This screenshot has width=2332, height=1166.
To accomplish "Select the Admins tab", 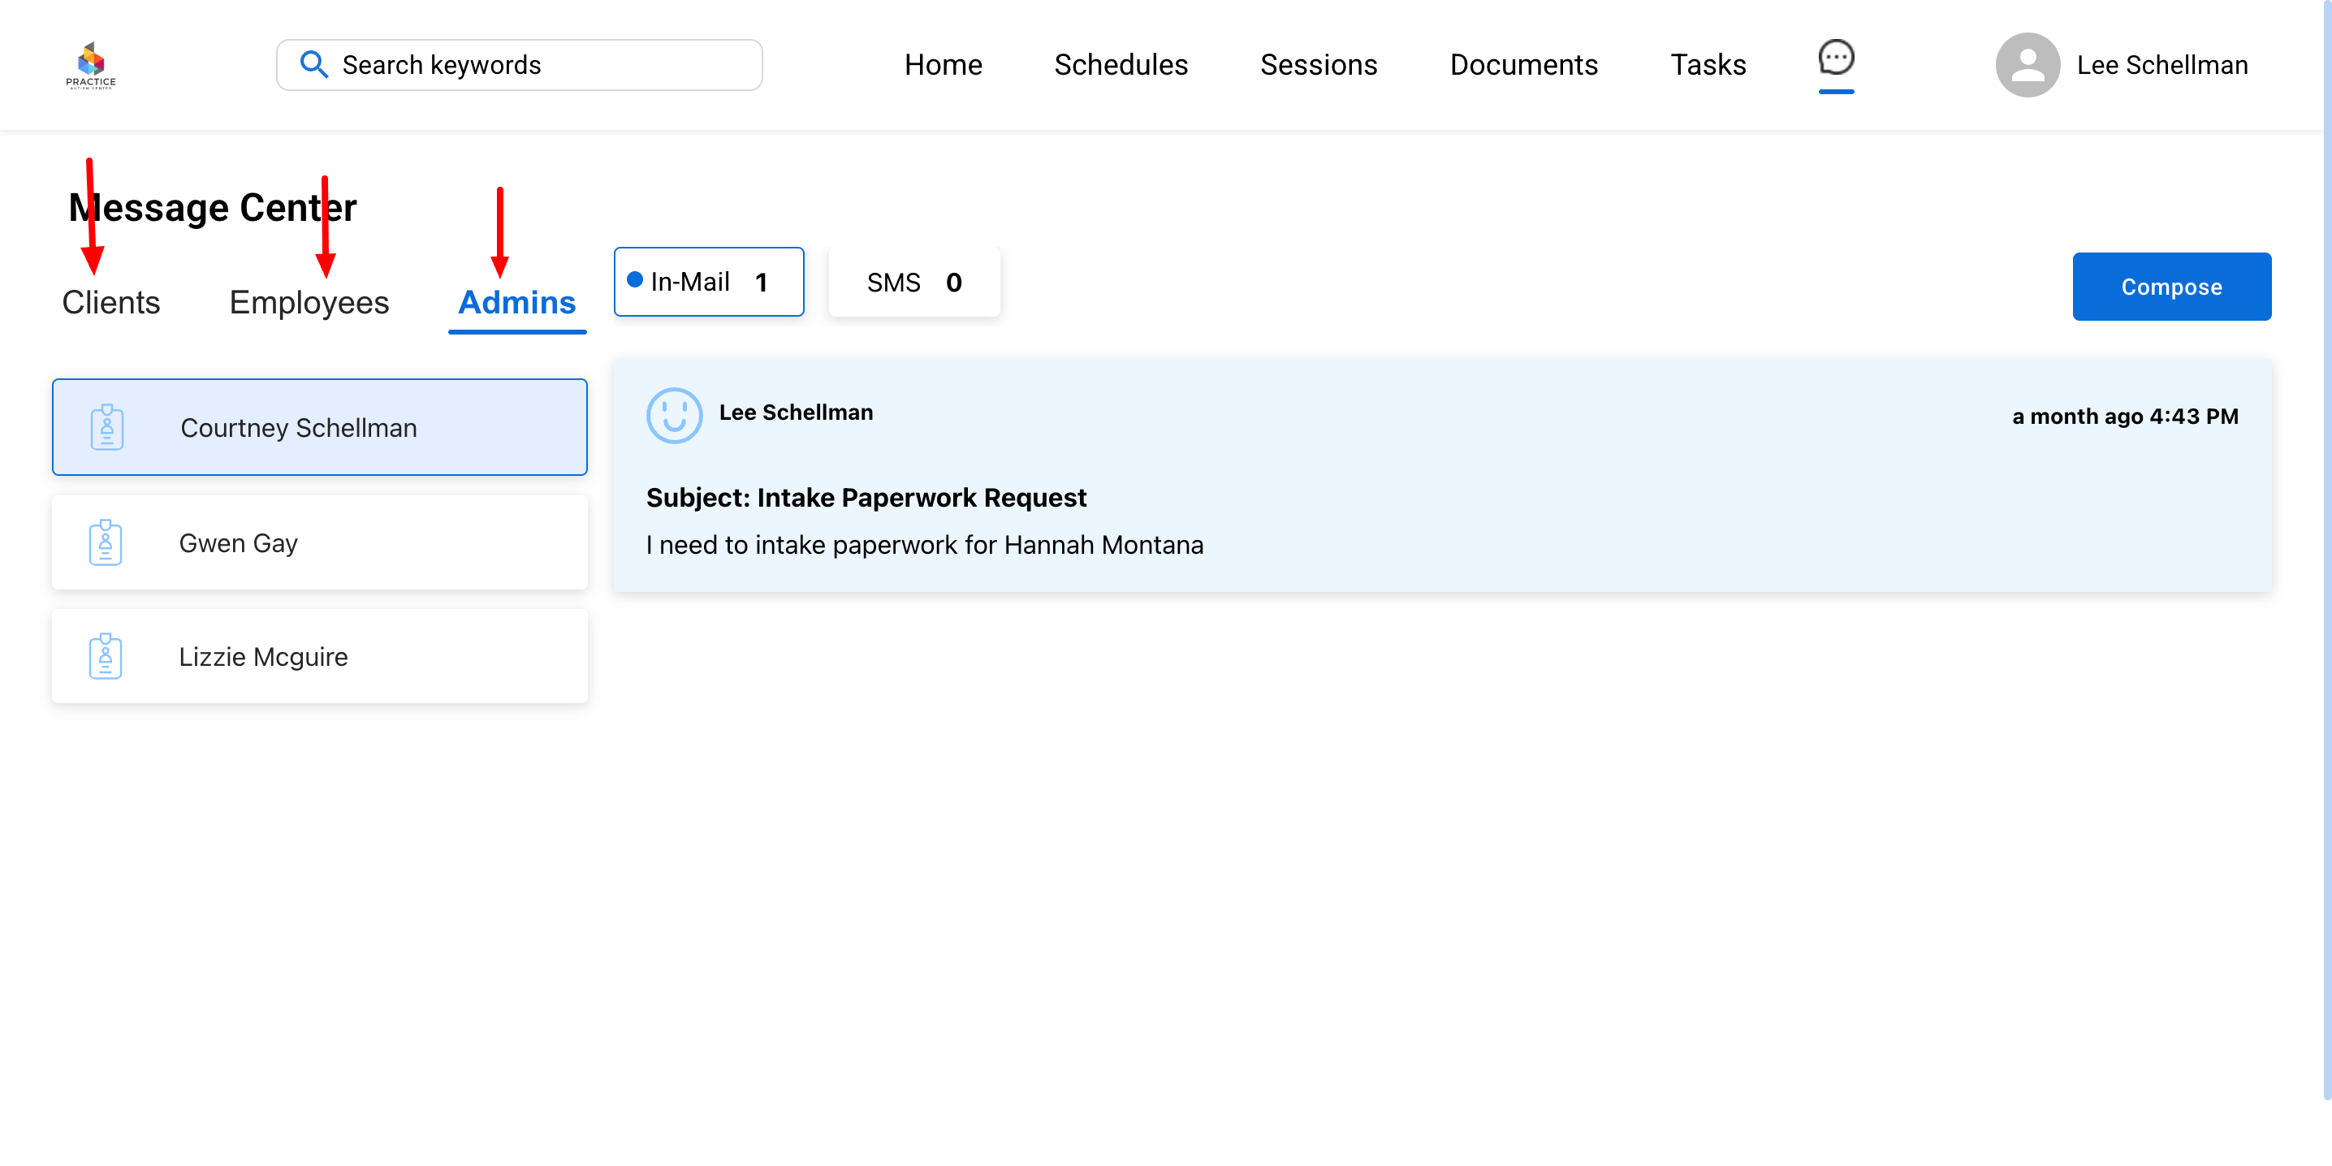I will pos(517,302).
